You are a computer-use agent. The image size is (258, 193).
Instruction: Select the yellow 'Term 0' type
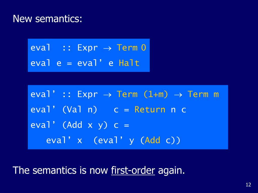click(131, 48)
